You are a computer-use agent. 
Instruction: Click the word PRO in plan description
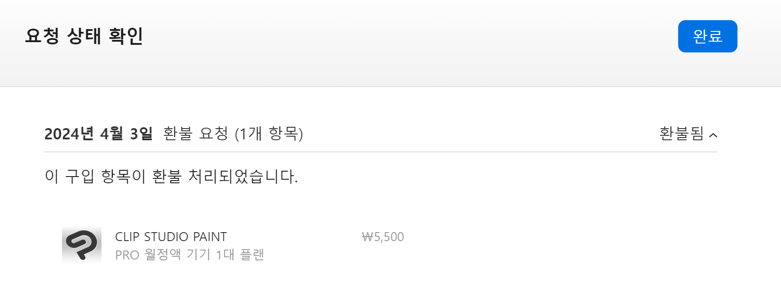(x=127, y=255)
